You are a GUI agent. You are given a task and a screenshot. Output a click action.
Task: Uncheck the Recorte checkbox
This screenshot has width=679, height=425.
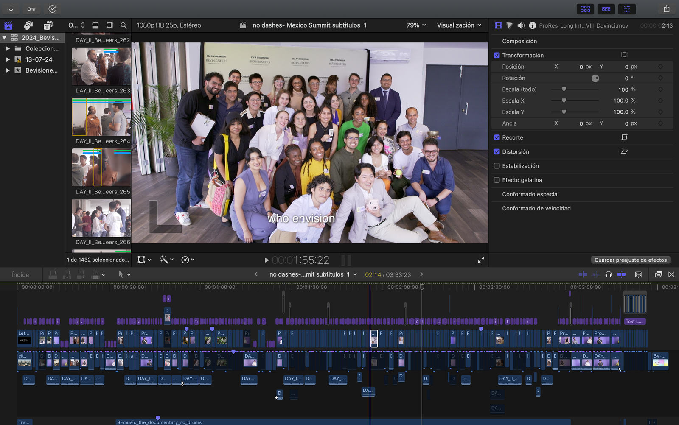click(497, 137)
